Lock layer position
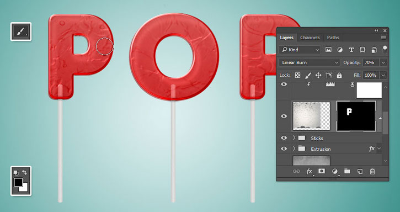 318,75
